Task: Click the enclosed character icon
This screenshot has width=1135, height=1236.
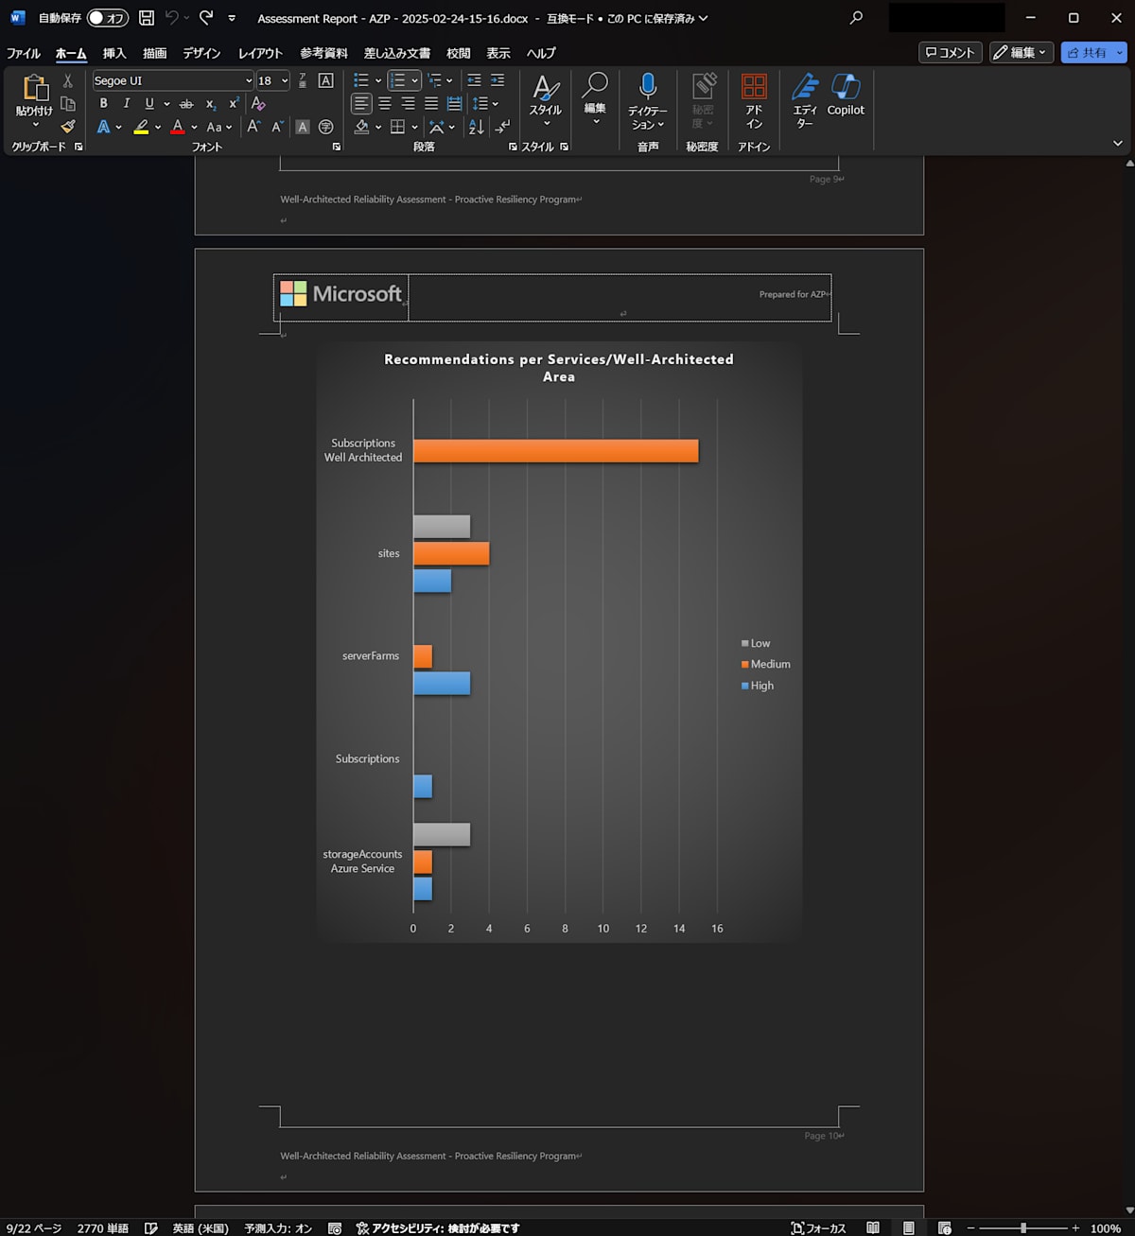Action: (326, 127)
